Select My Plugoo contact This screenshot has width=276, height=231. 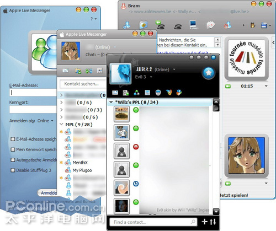coord(82,170)
